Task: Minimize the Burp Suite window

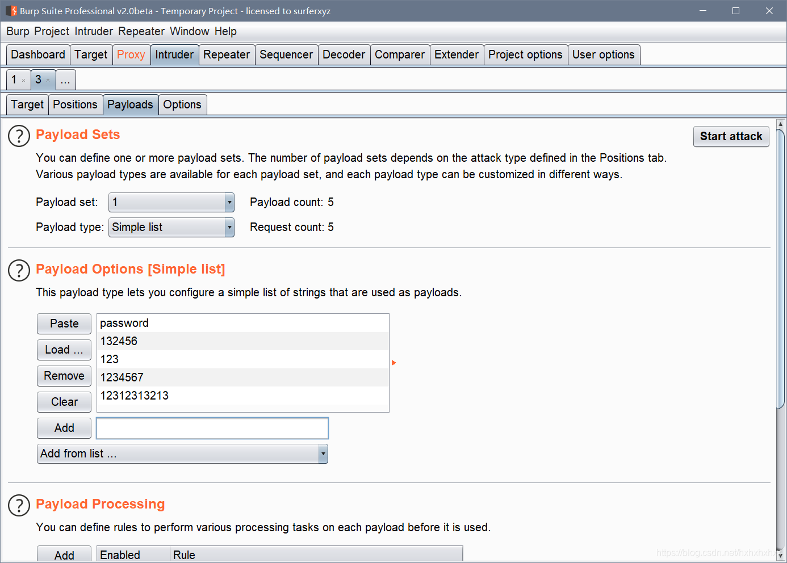Action: pyautogui.click(x=703, y=11)
